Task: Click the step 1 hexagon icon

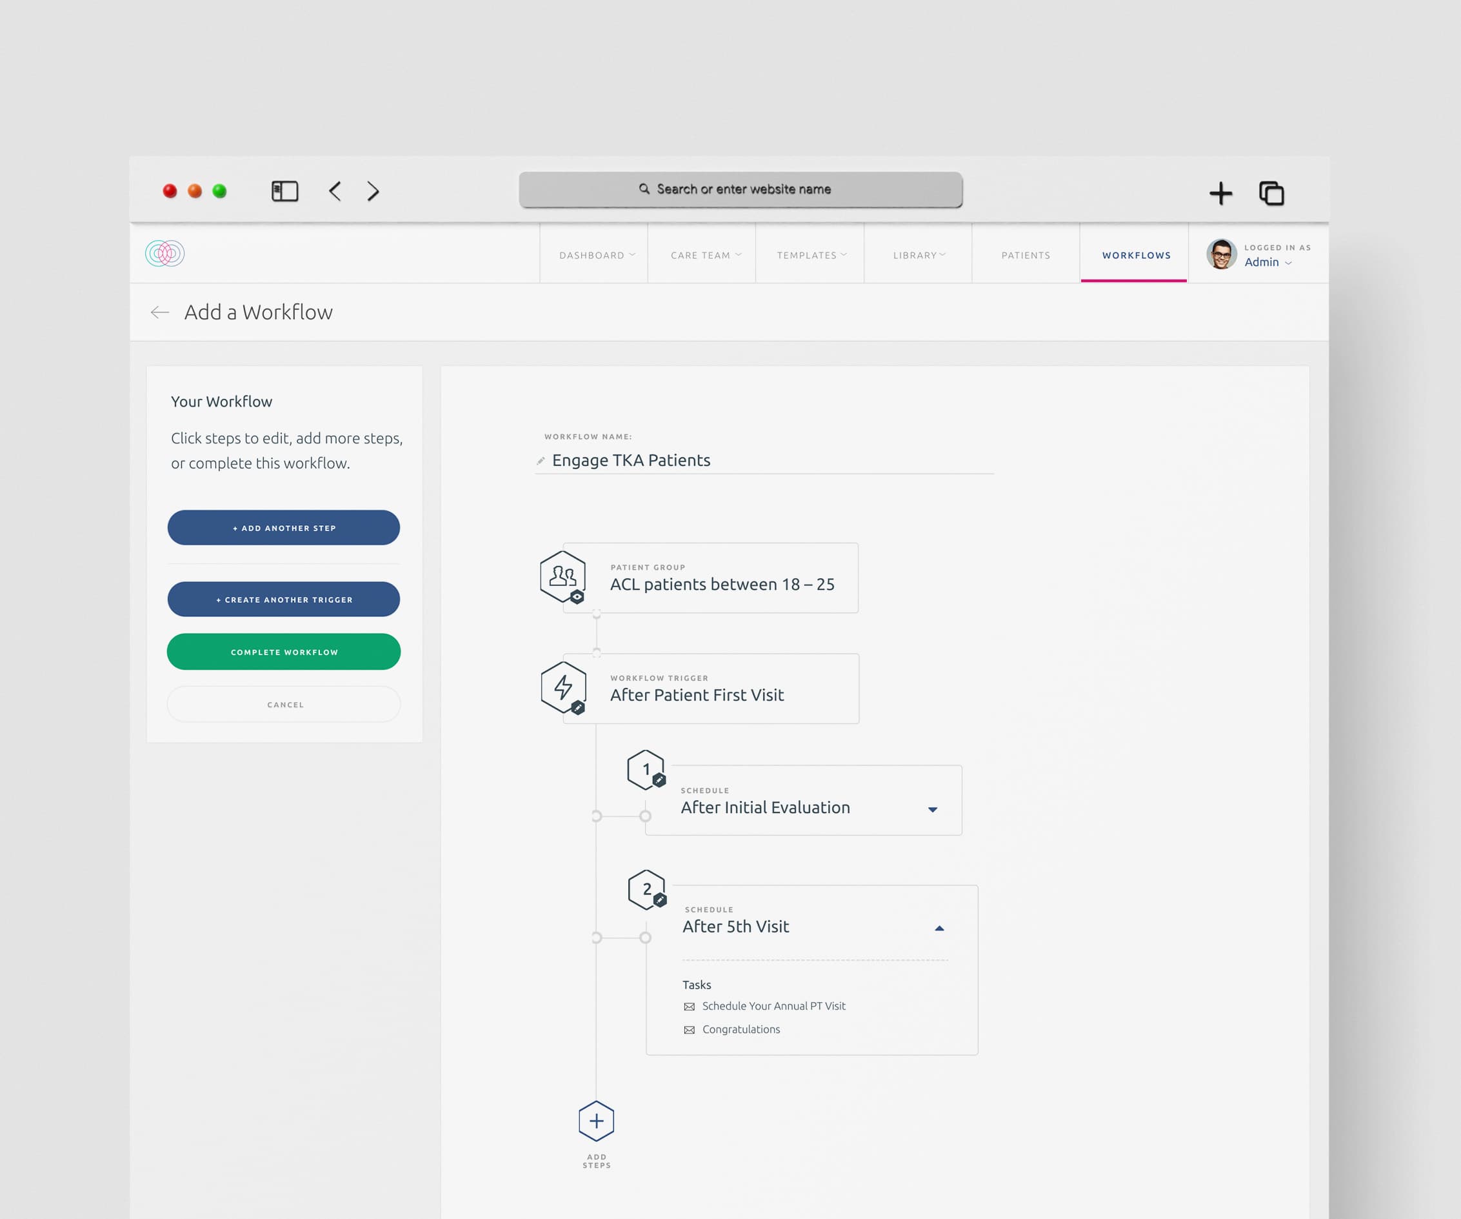Action: [646, 770]
